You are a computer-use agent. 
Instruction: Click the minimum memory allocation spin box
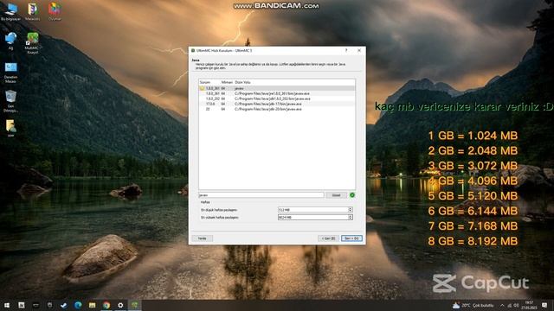315,210
